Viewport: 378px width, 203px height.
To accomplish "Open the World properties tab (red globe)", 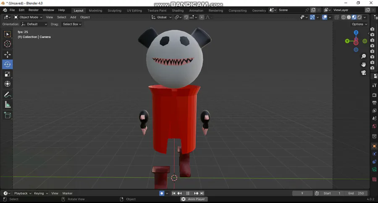I will coord(374,126).
